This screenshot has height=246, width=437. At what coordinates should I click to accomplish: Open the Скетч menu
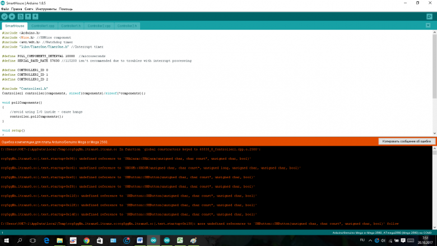(29, 9)
